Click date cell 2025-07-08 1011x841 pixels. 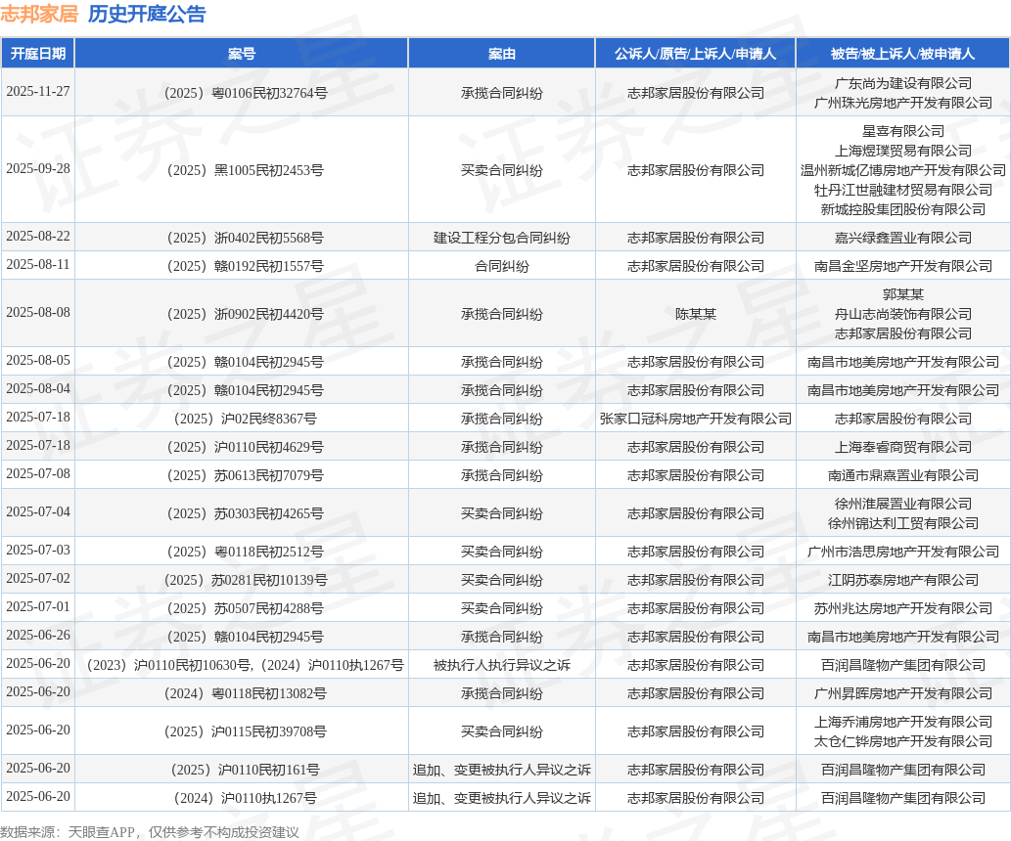[x=38, y=474]
